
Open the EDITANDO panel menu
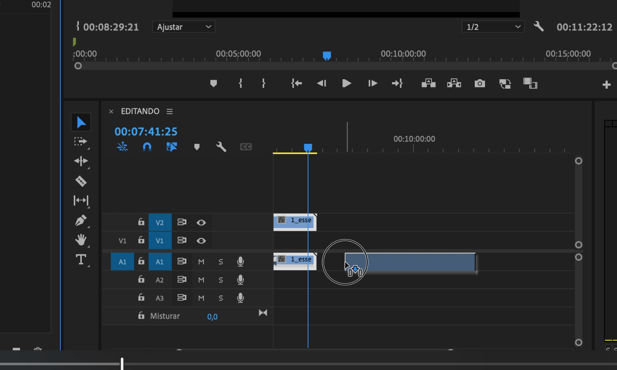coord(169,111)
